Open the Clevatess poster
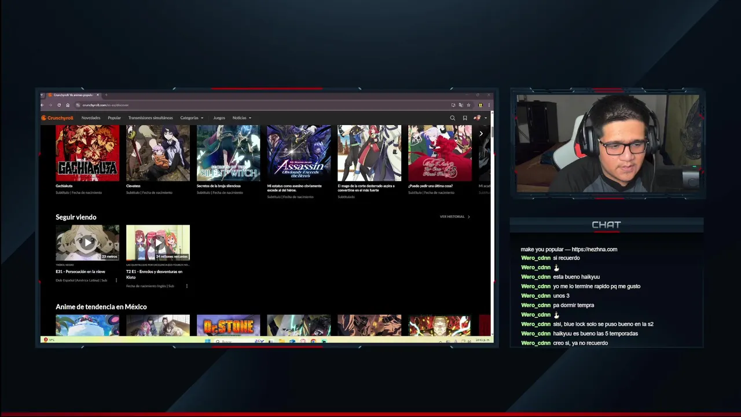 point(158,153)
